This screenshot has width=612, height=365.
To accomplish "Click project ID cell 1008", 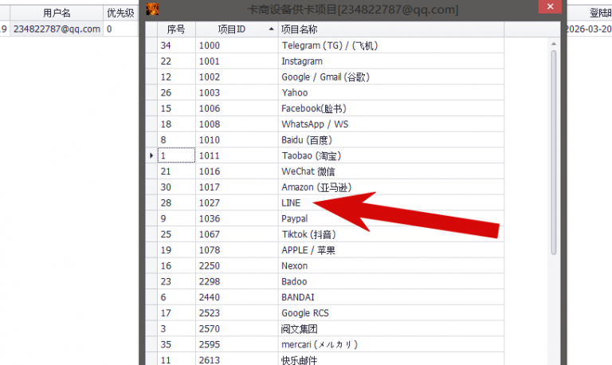I will click(x=237, y=124).
